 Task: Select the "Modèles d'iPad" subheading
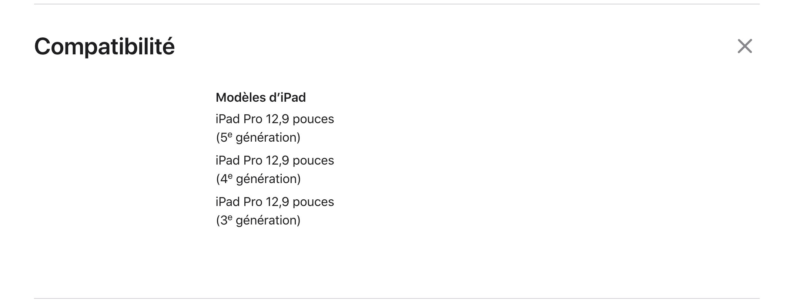click(261, 97)
